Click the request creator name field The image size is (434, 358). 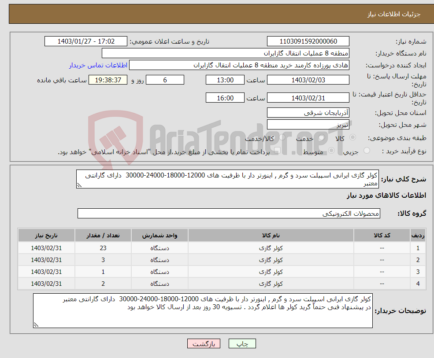click(239, 65)
